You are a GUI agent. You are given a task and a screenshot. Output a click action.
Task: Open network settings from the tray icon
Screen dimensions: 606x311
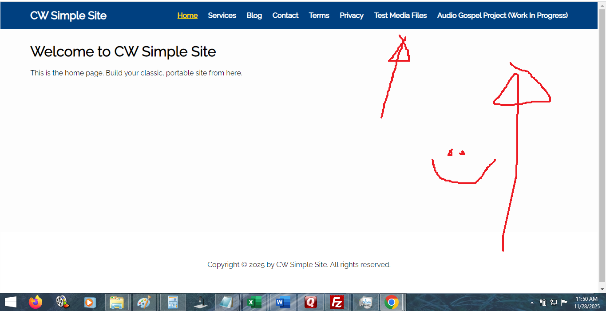click(553, 303)
